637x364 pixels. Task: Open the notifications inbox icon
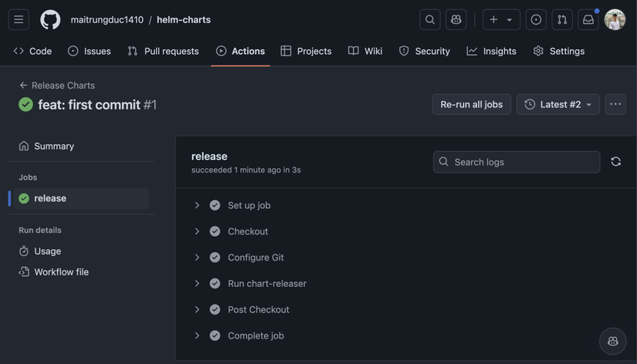click(x=588, y=19)
